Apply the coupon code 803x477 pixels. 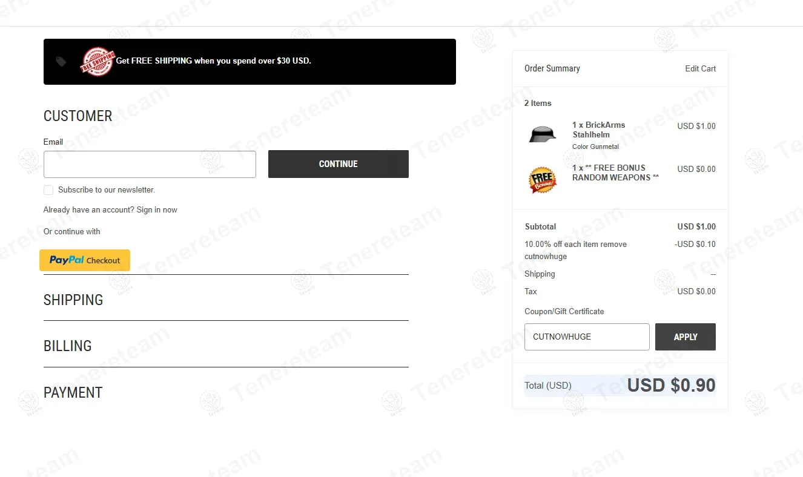685,337
